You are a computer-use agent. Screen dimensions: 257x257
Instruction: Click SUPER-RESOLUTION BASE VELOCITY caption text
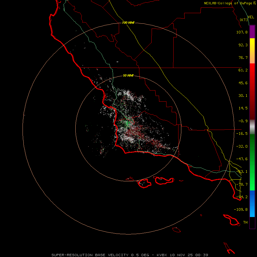tap(90, 255)
